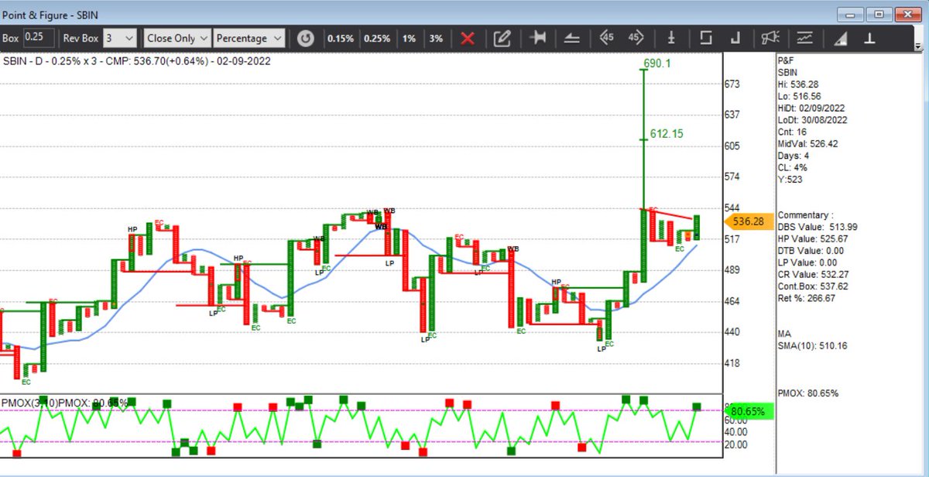Close the Point & Figure - SBIN window
The height and width of the screenshot is (477, 929).
point(907,13)
